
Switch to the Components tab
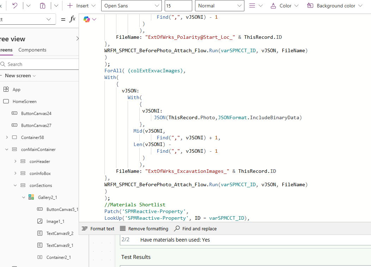coord(32,50)
